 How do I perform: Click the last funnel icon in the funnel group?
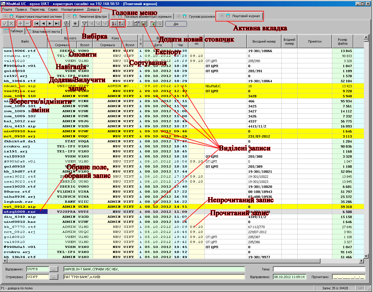[105, 23]
